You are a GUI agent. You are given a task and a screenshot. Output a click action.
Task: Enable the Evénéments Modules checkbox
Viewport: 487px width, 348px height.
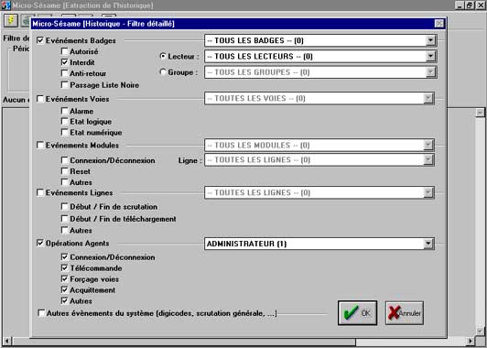(x=40, y=145)
